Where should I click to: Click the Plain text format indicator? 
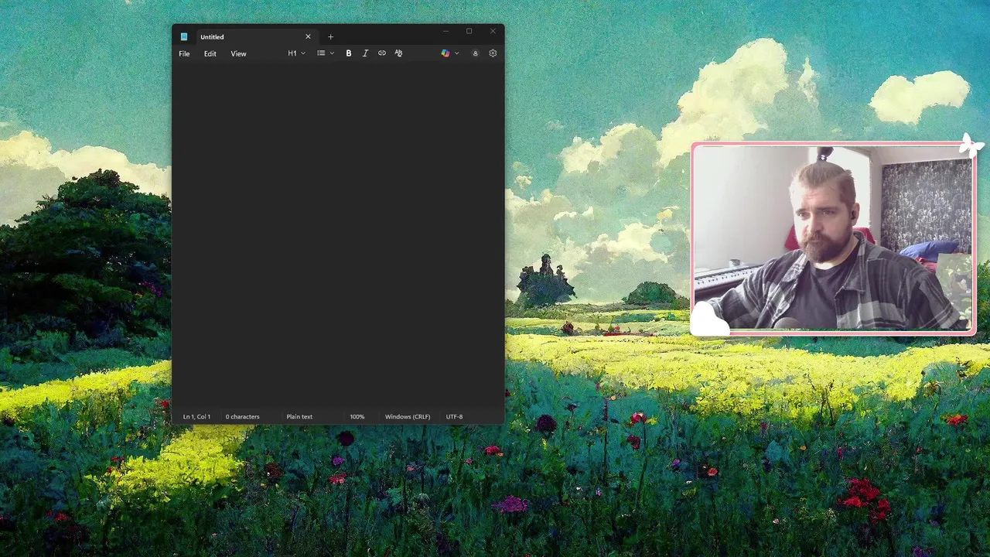tap(299, 417)
